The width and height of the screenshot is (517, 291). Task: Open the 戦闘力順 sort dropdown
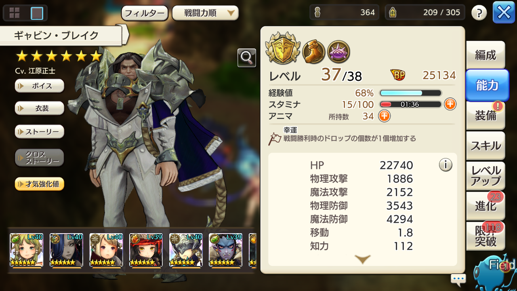click(205, 13)
